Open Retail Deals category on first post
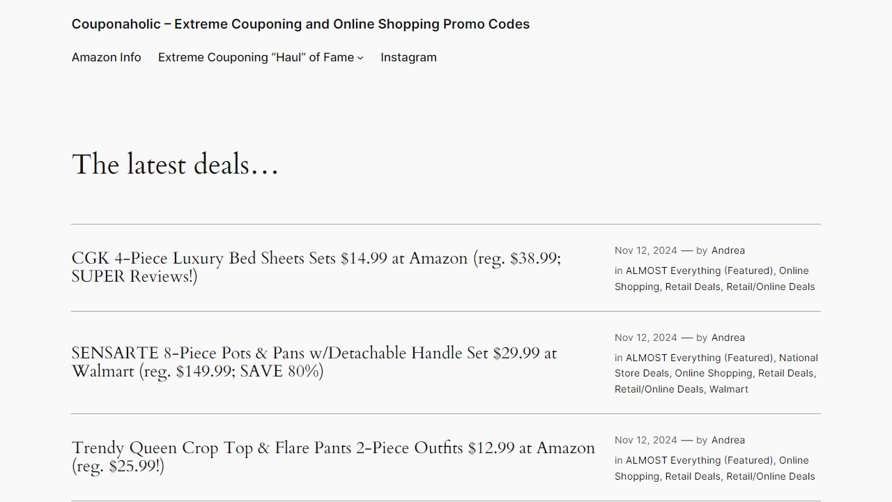This screenshot has height=502, width=892. click(692, 287)
